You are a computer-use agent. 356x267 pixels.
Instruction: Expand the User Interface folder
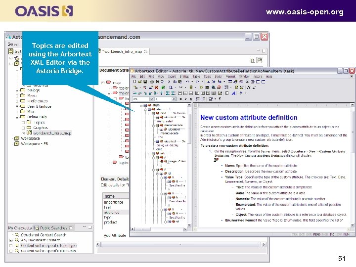[17, 106]
